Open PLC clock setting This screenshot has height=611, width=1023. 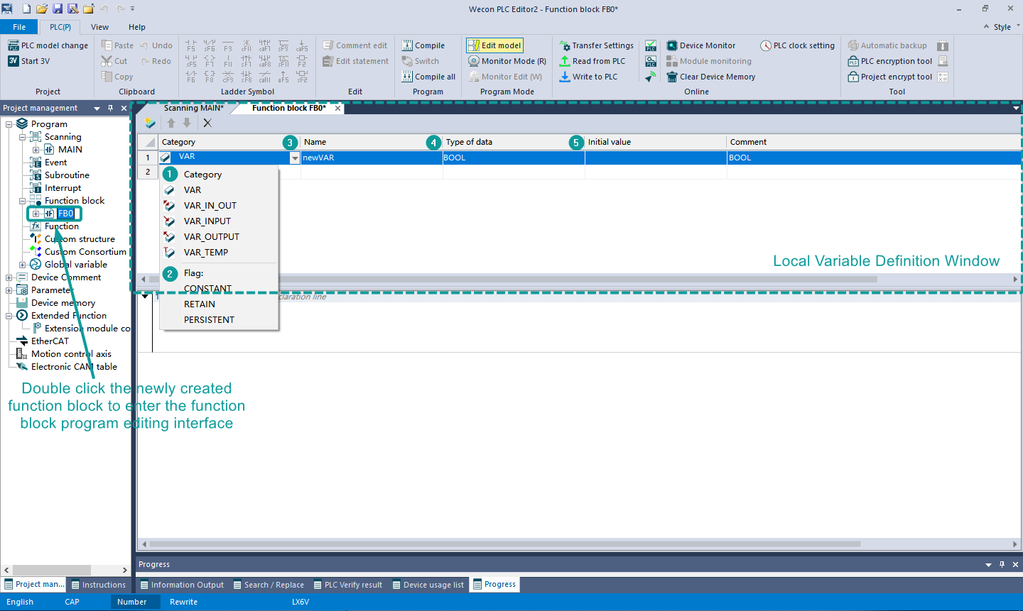click(797, 45)
